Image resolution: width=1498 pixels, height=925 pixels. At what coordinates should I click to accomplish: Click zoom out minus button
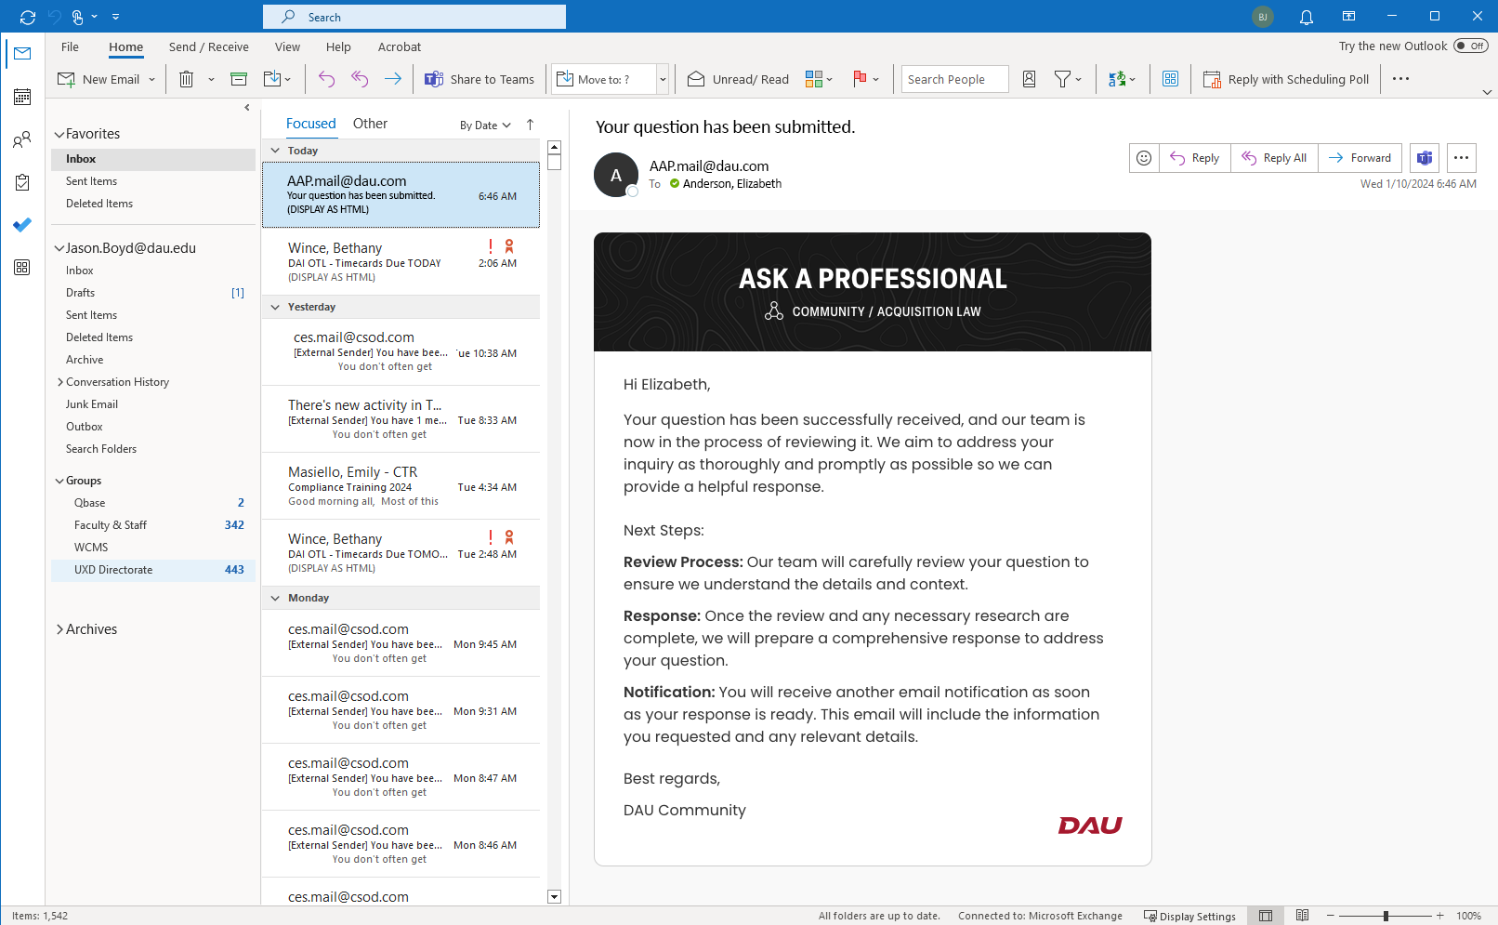pos(1331,916)
